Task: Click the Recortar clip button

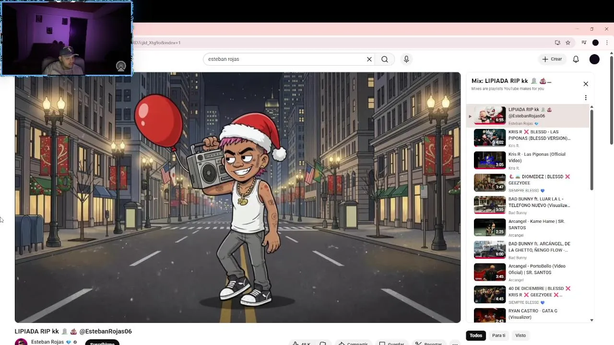Action: coord(429,343)
